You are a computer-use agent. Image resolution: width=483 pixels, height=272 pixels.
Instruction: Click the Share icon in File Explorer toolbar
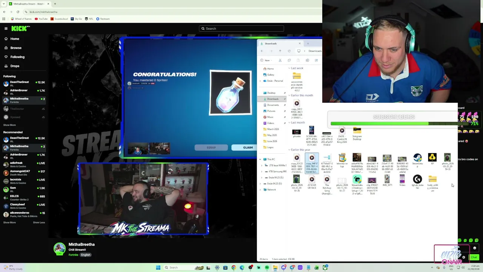[x=316, y=60]
